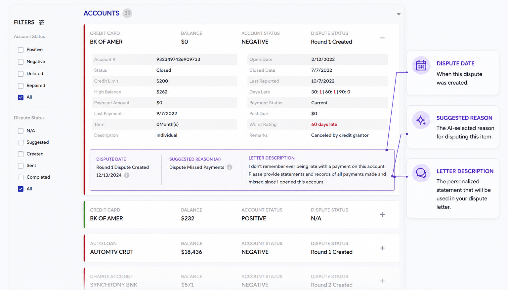Click the info icon next to Dispute Missed Payments
This screenshot has height=290, width=508.
pyautogui.click(x=230, y=167)
